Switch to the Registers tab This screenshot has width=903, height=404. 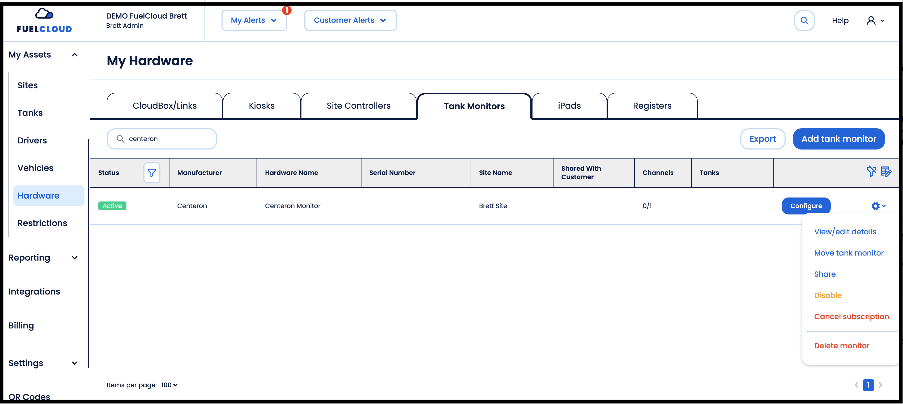[652, 106]
